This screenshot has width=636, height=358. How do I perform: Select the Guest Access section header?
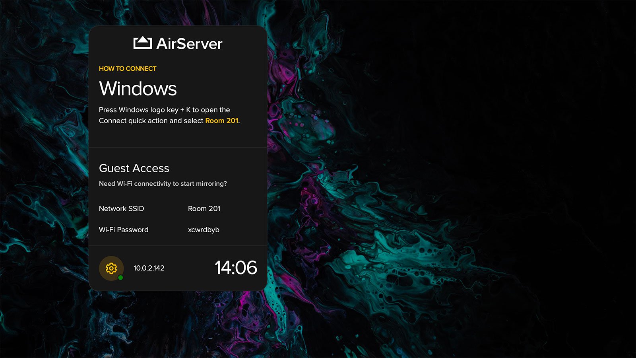(x=134, y=168)
